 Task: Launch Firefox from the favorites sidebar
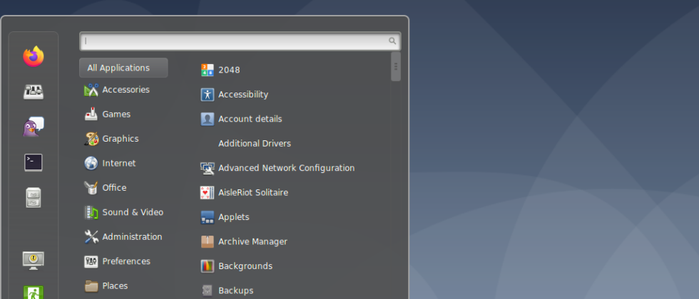(33, 56)
